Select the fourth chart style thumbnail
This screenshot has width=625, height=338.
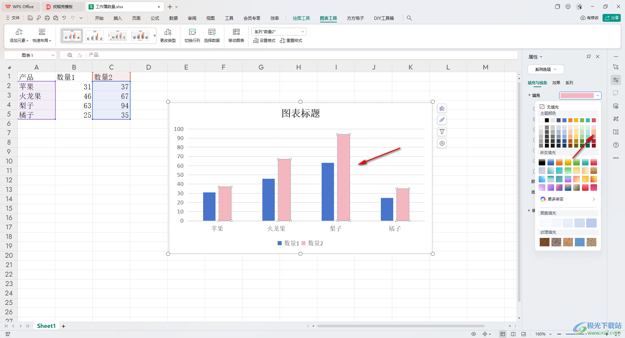(x=140, y=36)
